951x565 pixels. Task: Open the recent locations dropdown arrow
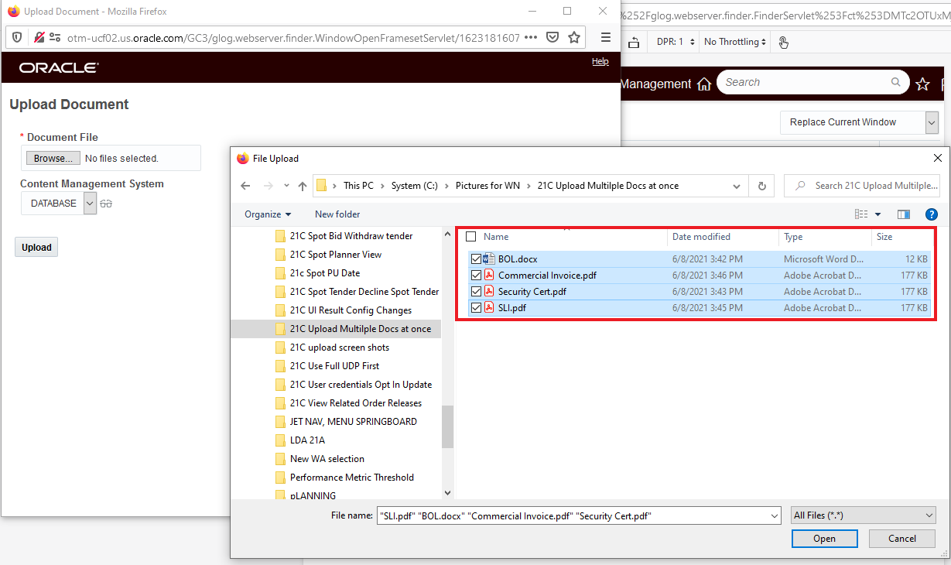[286, 186]
